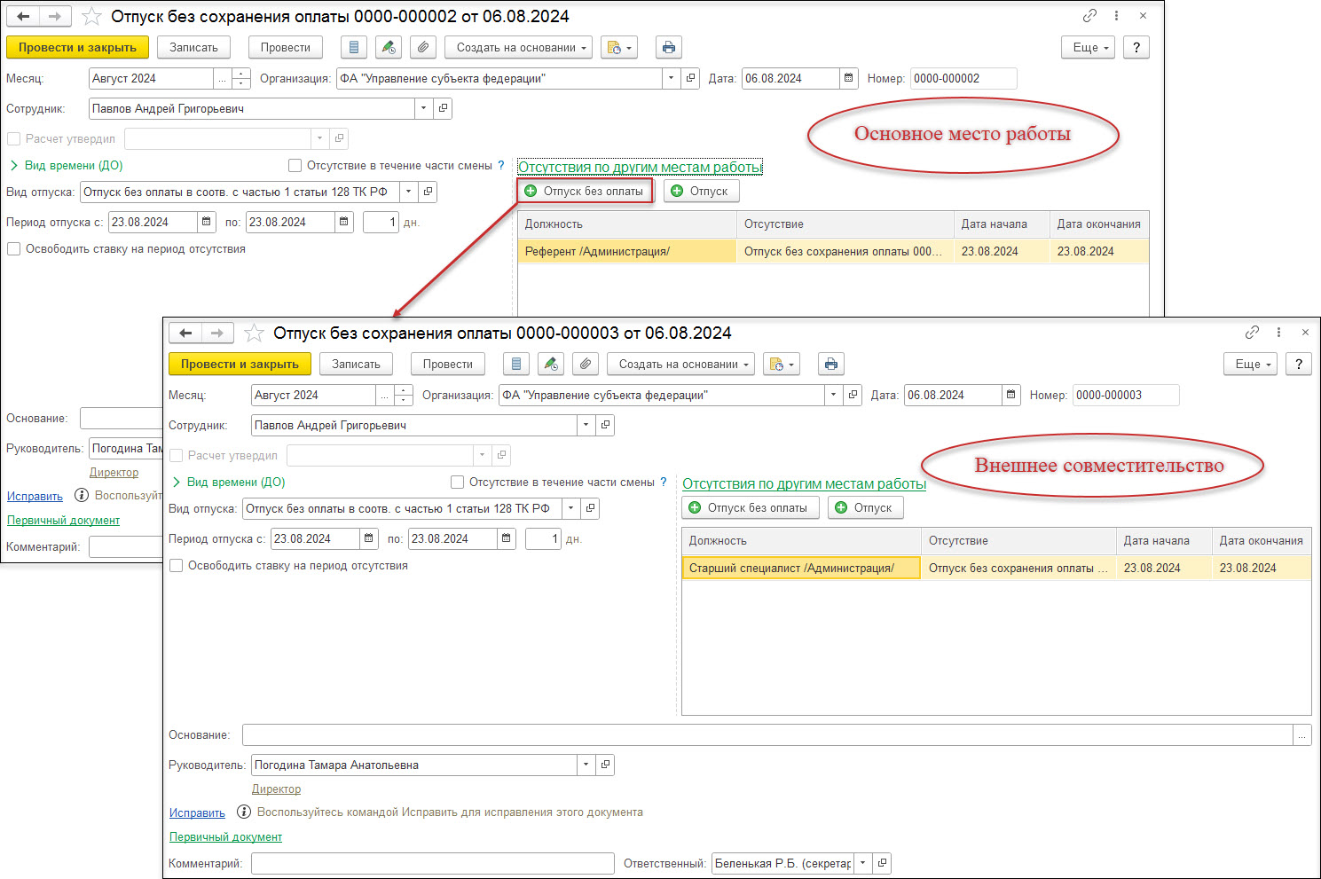
Task: Open calendar for Дата in document 0000-000003
Action: 1011,396
